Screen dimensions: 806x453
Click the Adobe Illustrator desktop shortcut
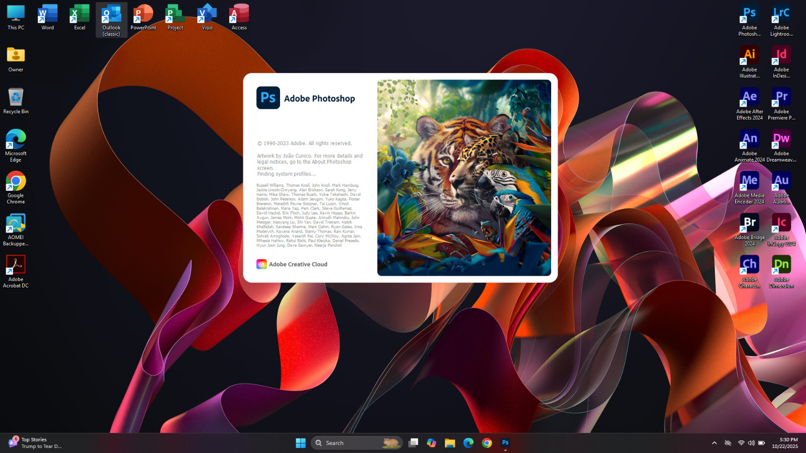pyautogui.click(x=750, y=62)
